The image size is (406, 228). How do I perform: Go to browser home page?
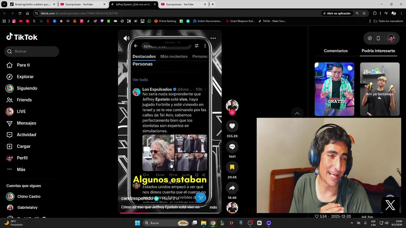click(x=27, y=13)
